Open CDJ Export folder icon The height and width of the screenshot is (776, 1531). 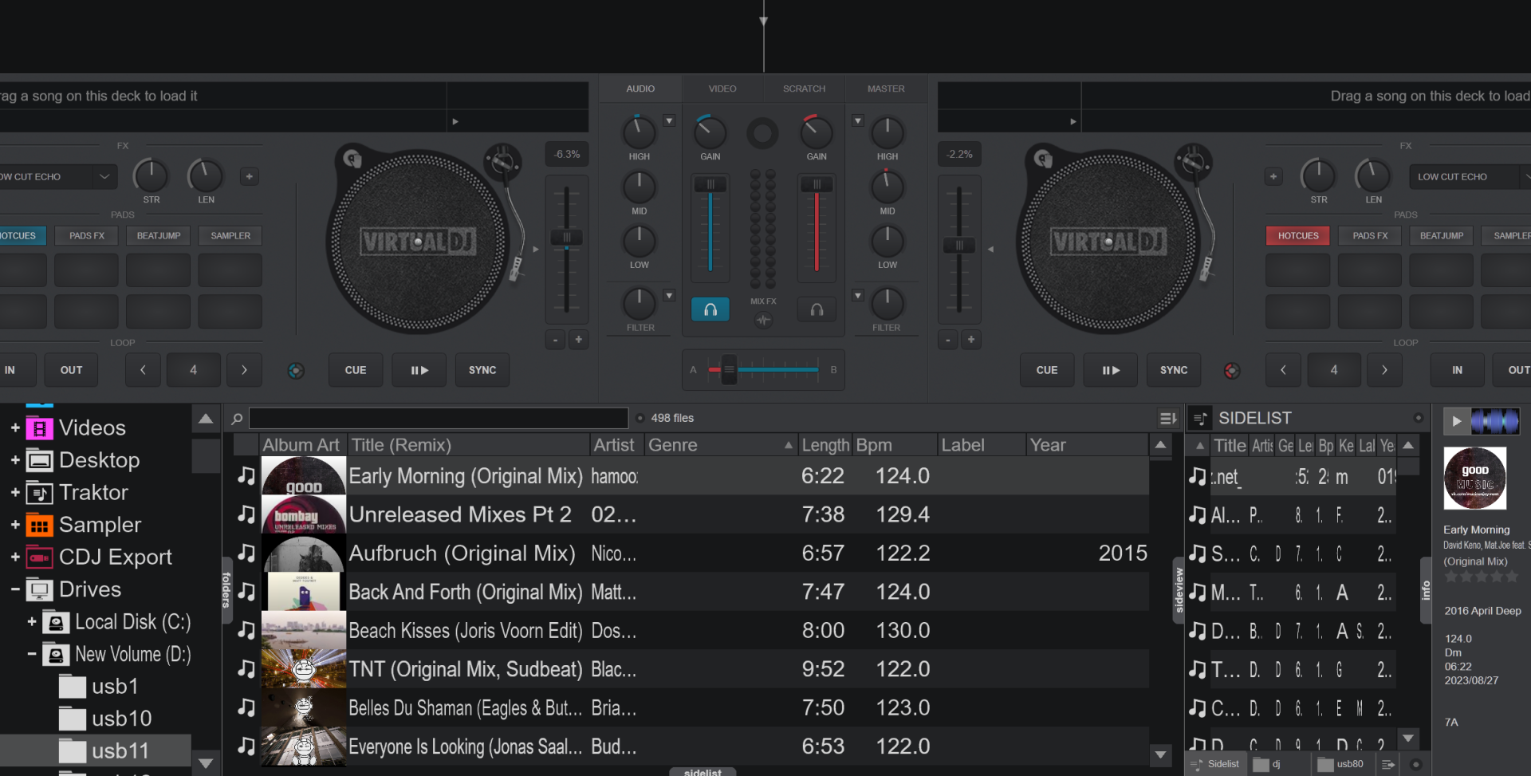40,557
